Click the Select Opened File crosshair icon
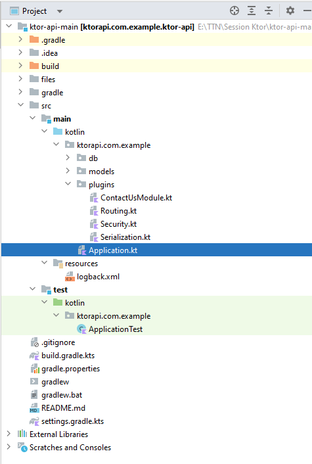Image resolution: width=312 pixels, height=464 pixels. 234,11
